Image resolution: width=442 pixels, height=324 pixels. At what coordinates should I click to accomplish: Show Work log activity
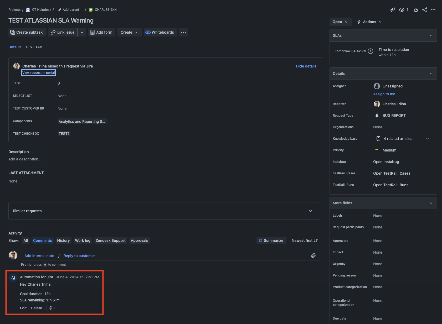click(x=83, y=241)
